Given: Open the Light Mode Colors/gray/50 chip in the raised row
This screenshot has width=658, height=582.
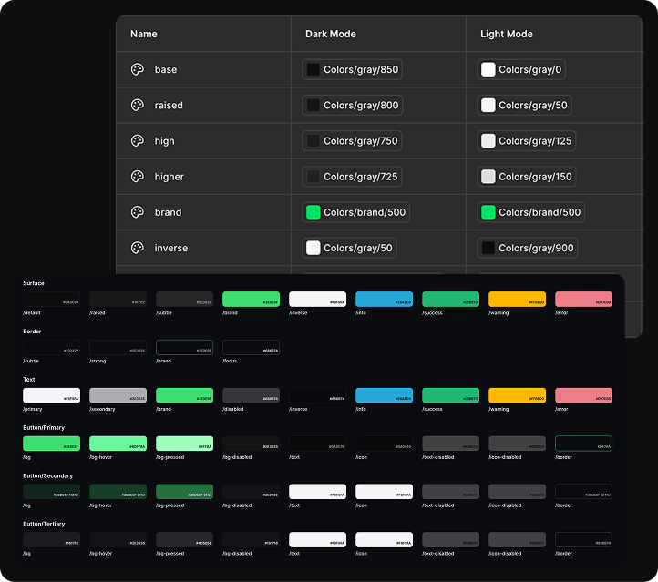Looking at the screenshot, I should coord(524,106).
